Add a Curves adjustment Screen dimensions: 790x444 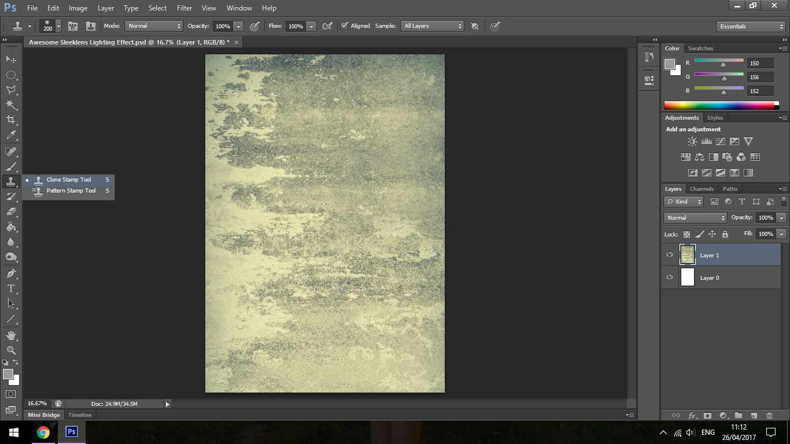(x=721, y=141)
